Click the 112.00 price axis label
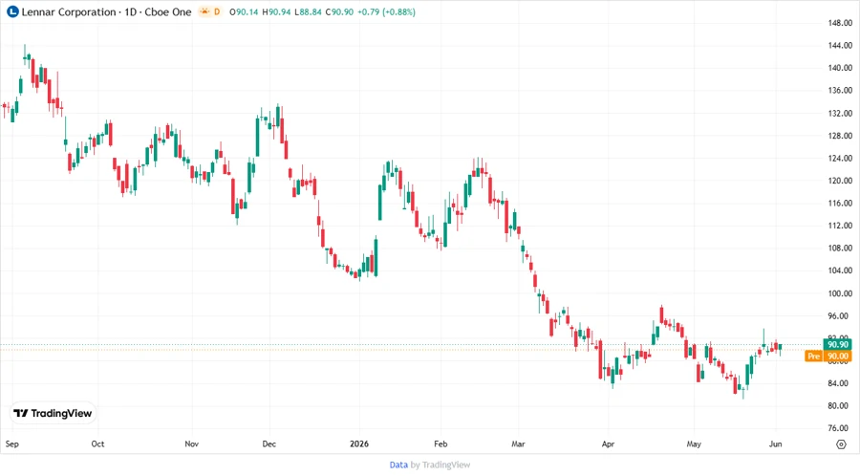 (840, 226)
